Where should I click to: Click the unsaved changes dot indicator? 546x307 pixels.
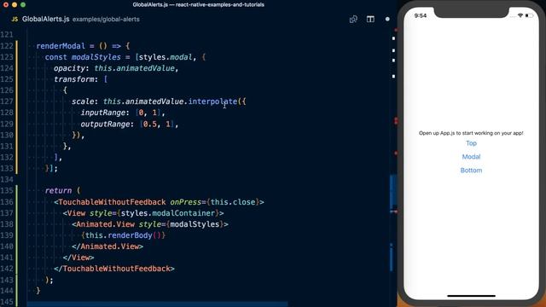[387, 19]
